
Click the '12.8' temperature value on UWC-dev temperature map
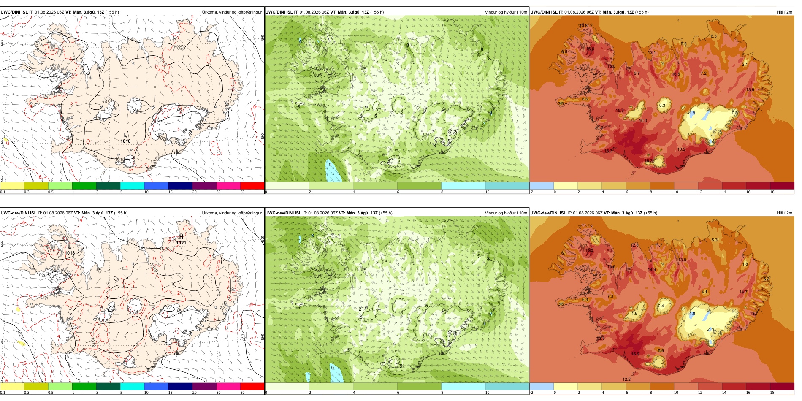coord(634,245)
